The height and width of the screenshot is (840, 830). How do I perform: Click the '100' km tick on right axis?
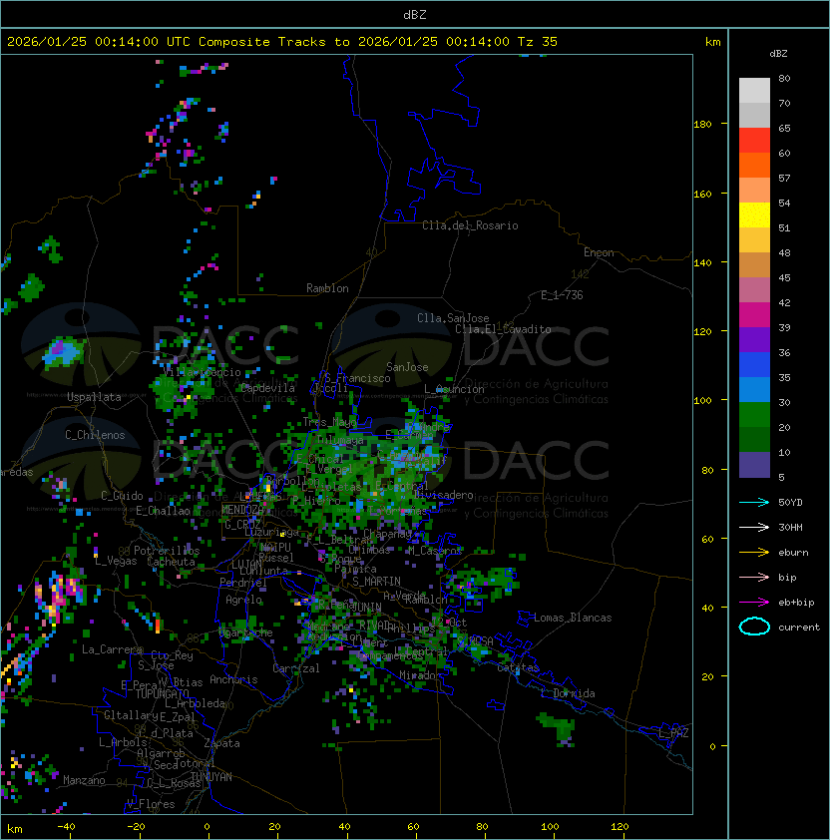coord(702,401)
